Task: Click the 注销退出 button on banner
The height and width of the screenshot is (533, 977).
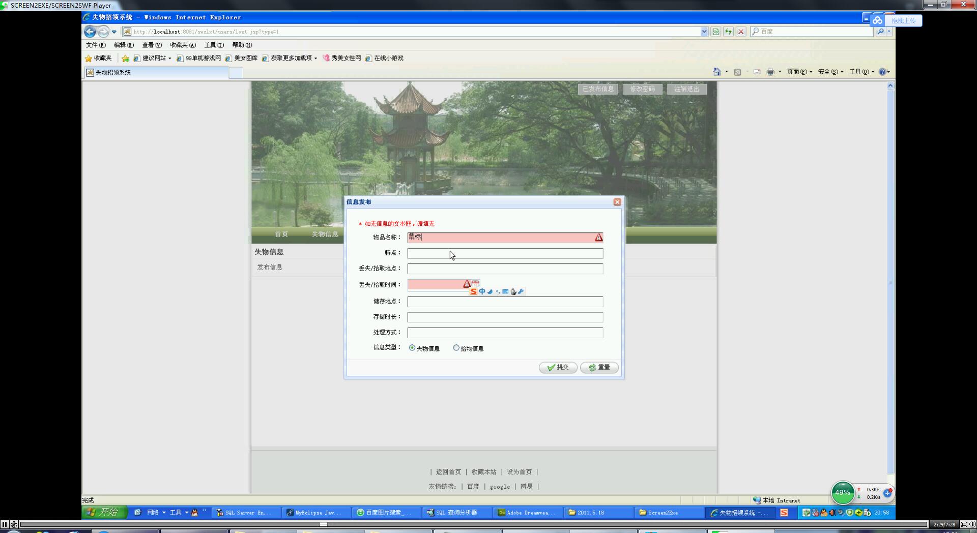Action: [686, 89]
